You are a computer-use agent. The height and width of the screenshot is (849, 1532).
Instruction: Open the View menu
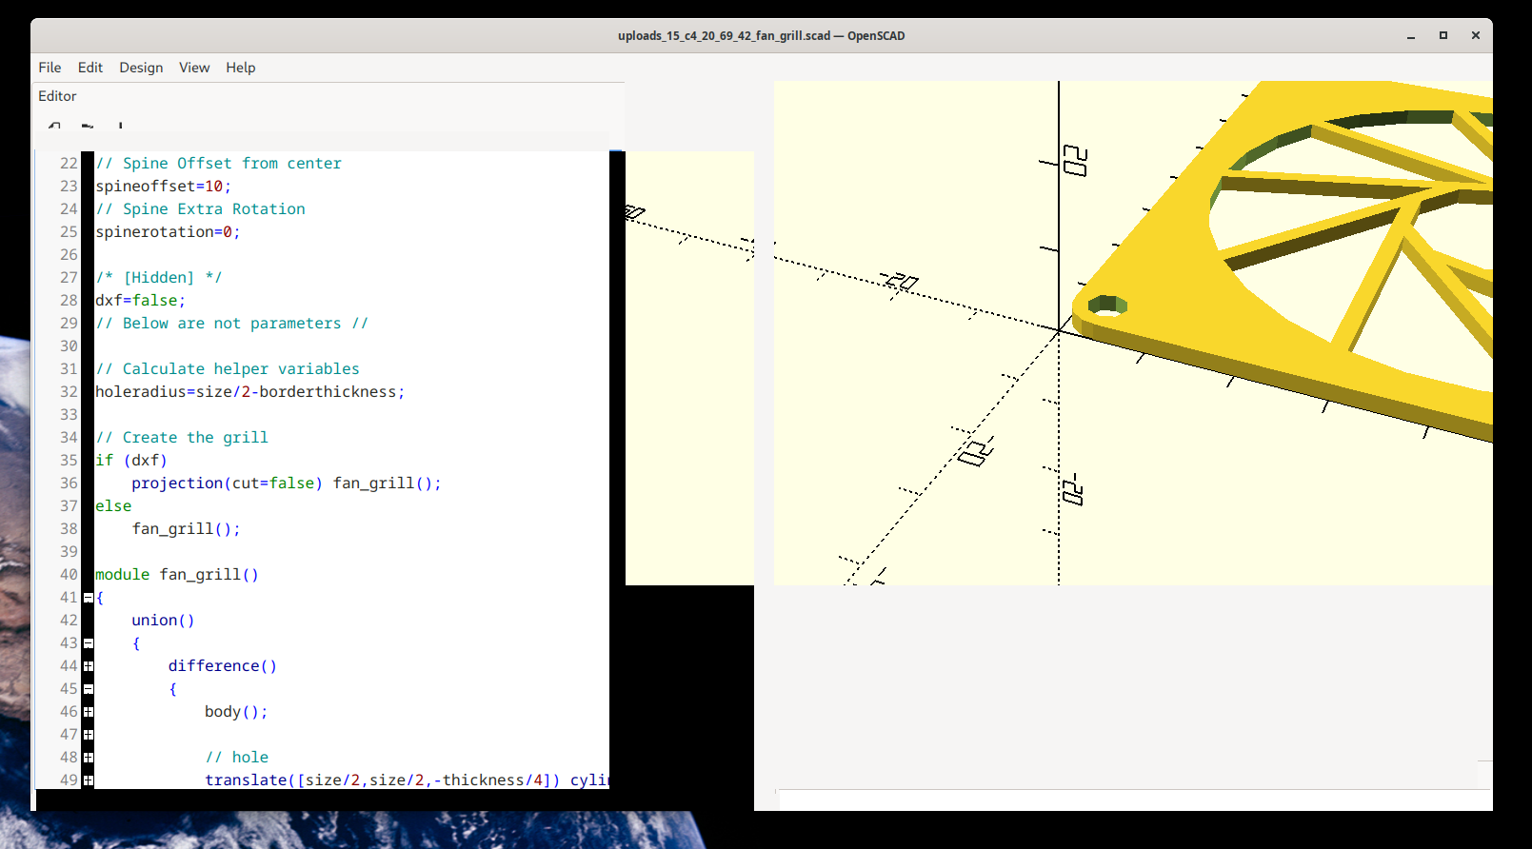(194, 68)
